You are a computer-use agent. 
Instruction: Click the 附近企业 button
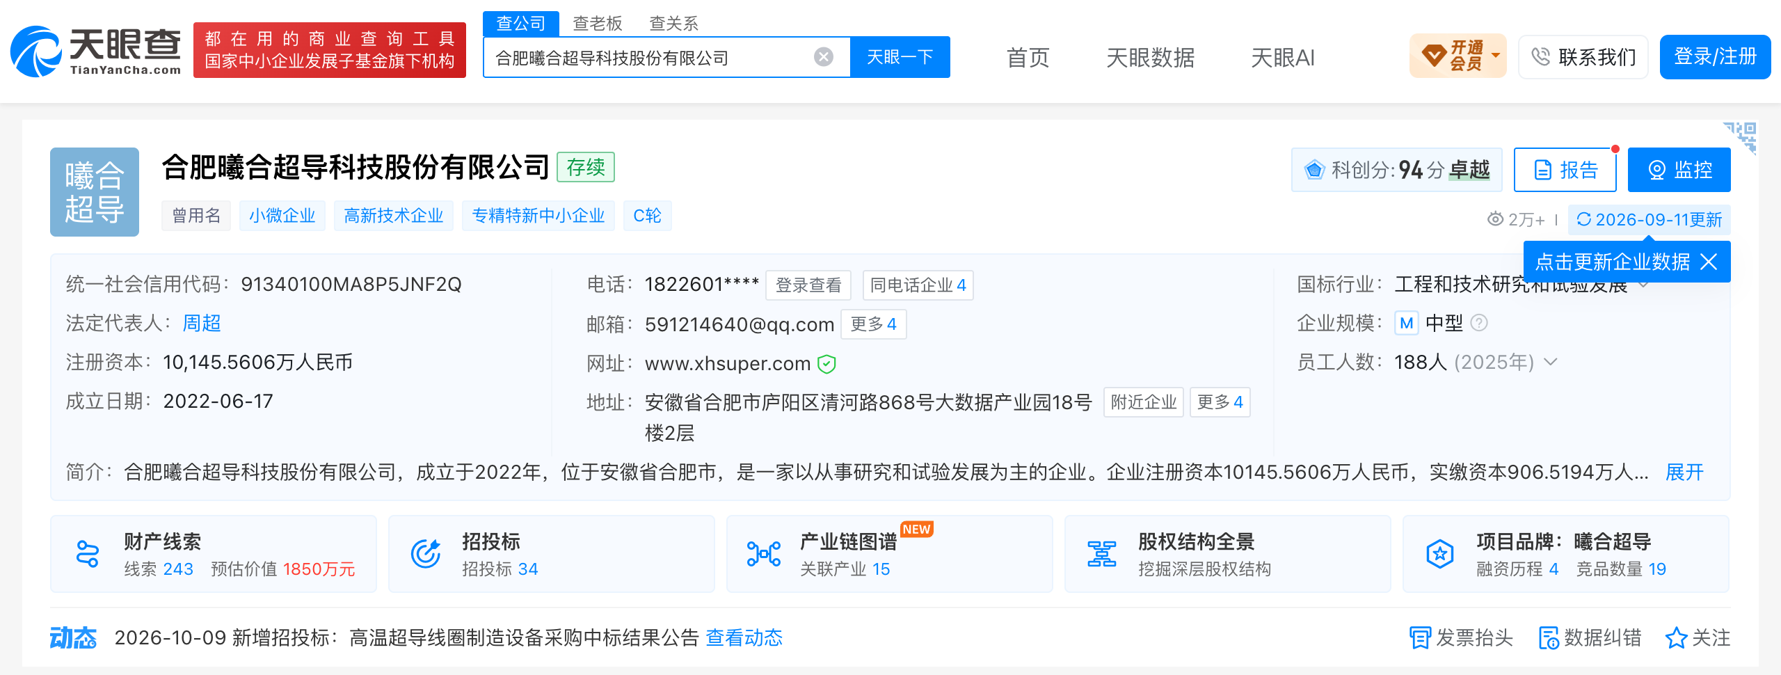coord(1144,402)
